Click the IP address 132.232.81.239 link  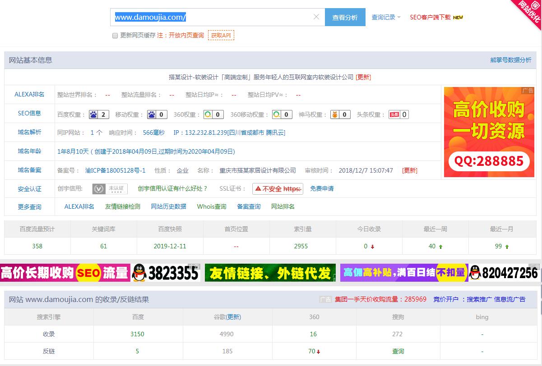[x=229, y=133]
